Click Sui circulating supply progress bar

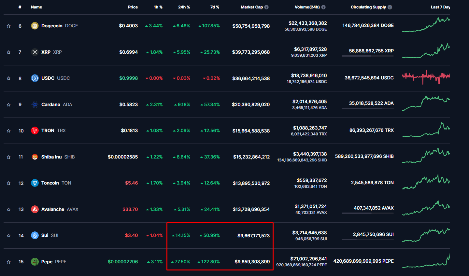pos(368,240)
